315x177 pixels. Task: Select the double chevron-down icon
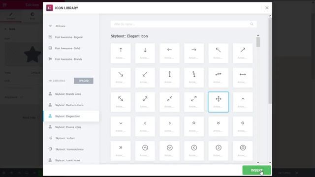pyautogui.click(x=219, y=127)
